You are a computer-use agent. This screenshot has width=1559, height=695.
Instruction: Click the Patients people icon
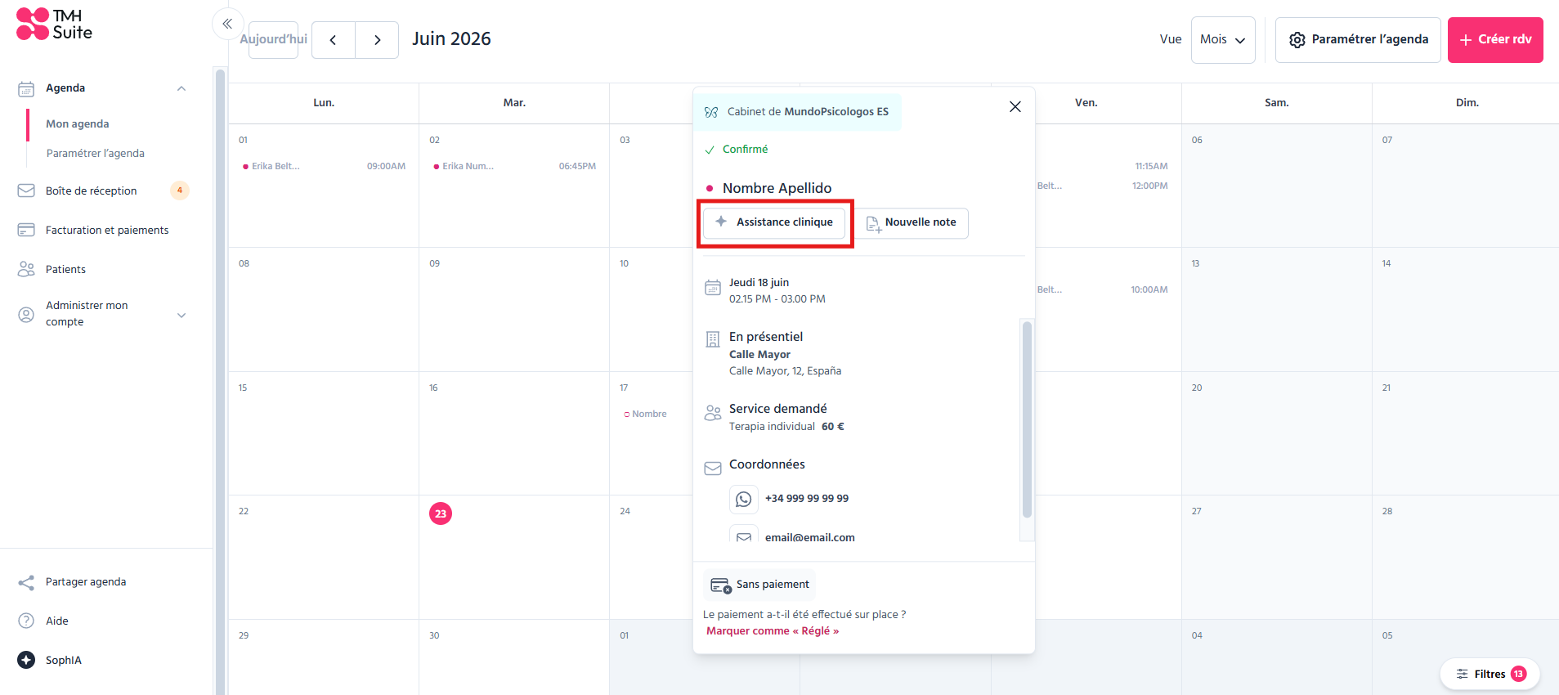pyautogui.click(x=26, y=269)
